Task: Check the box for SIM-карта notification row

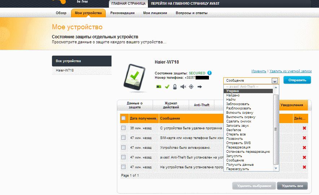Action: coord(123,138)
